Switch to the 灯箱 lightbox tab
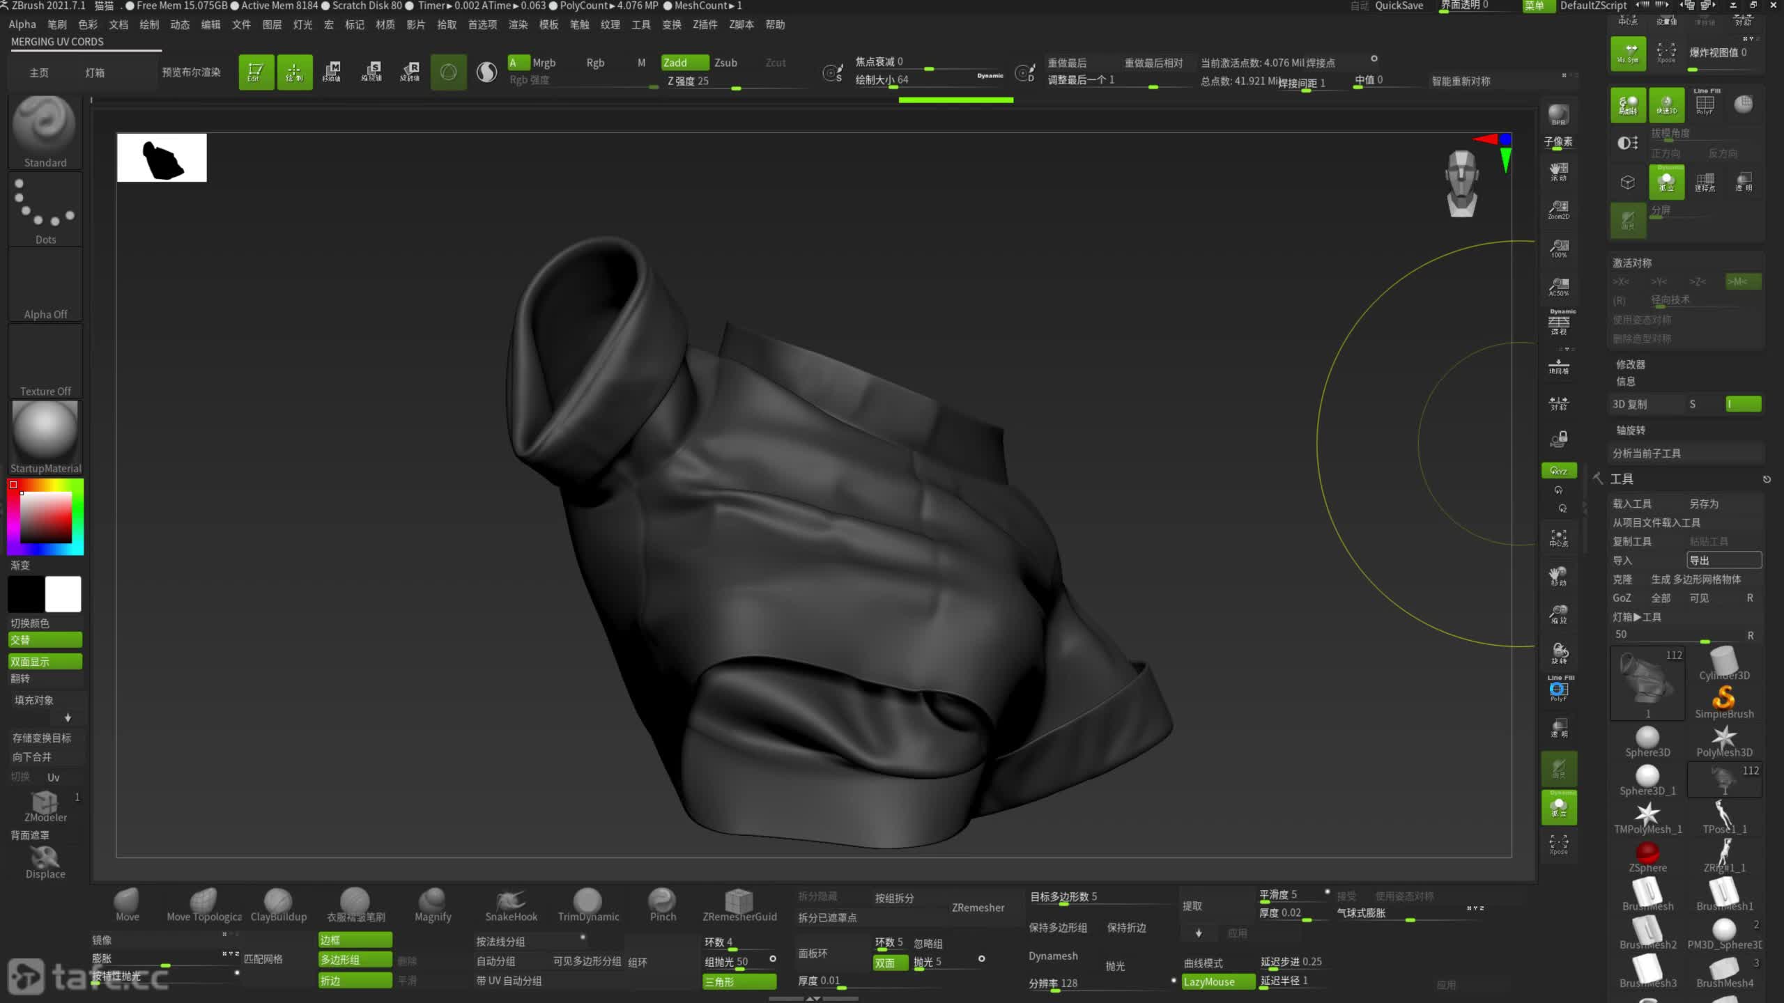Image resolution: width=1784 pixels, height=1003 pixels. [94, 72]
